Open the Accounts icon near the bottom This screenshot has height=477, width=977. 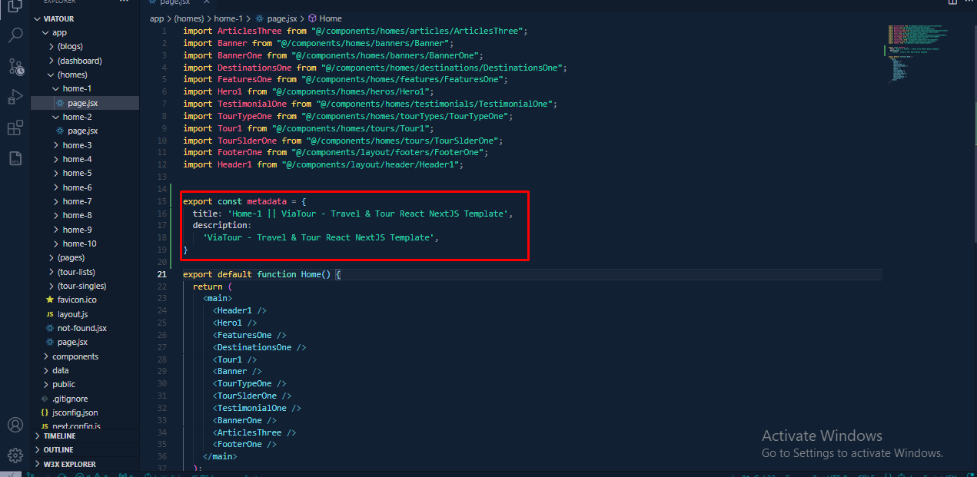(x=15, y=425)
